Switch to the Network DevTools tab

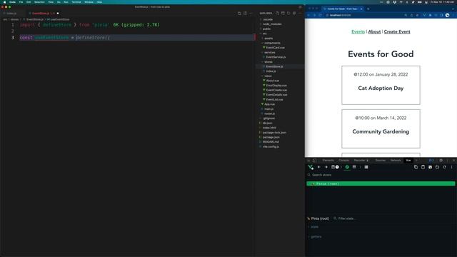pyautogui.click(x=396, y=160)
